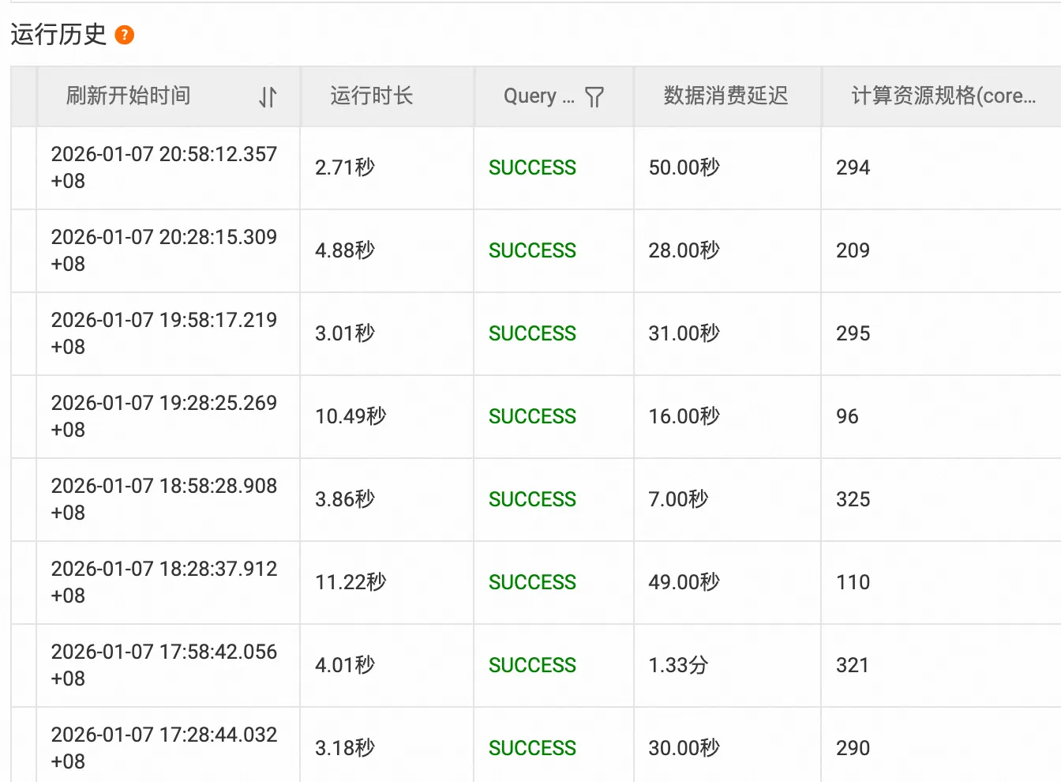Click the SUCCESS status of the 19:58:17.219 run
Viewport: 1061px width, 782px height.
pyautogui.click(x=532, y=333)
